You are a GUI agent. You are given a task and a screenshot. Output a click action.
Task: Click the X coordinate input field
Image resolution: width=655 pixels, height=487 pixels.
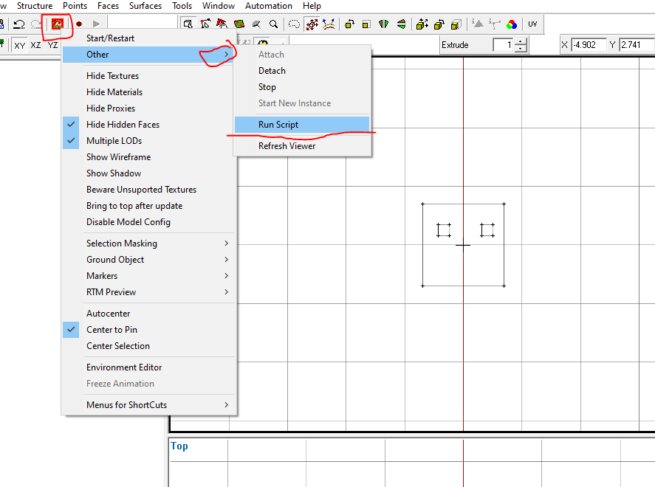(589, 46)
